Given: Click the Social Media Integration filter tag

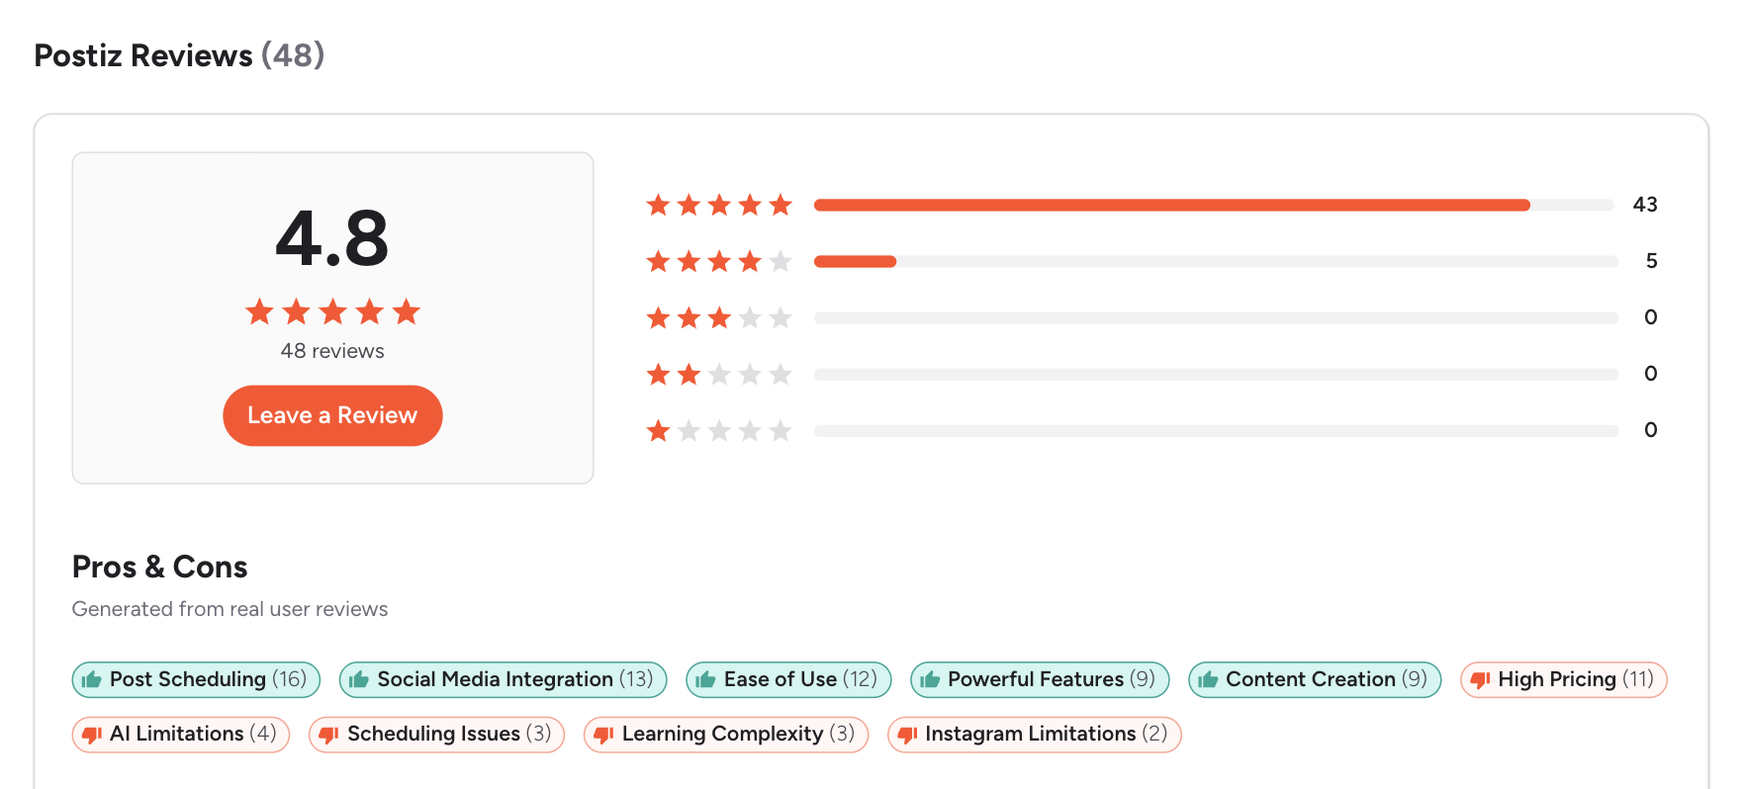Looking at the screenshot, I should pos(503,679).
